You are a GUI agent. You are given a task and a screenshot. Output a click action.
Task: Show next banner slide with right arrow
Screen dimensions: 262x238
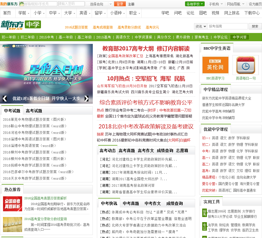87,98
